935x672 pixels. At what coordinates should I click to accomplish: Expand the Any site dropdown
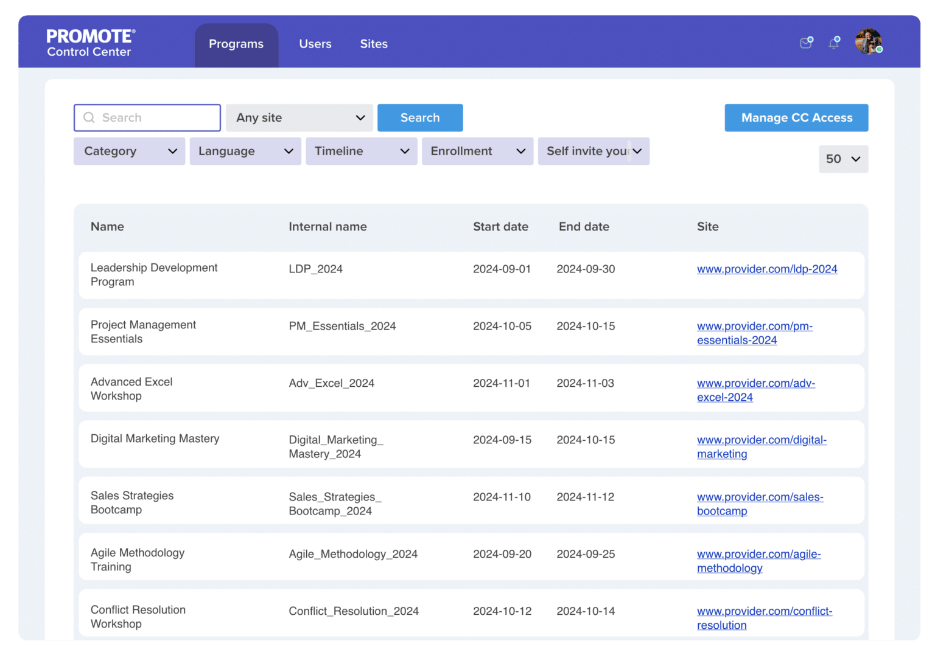299,117
